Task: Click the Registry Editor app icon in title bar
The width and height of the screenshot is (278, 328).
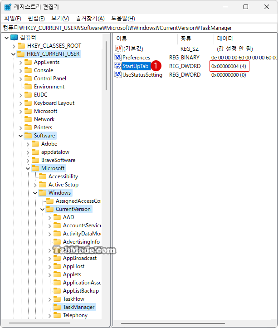Action: pos(8,7)
